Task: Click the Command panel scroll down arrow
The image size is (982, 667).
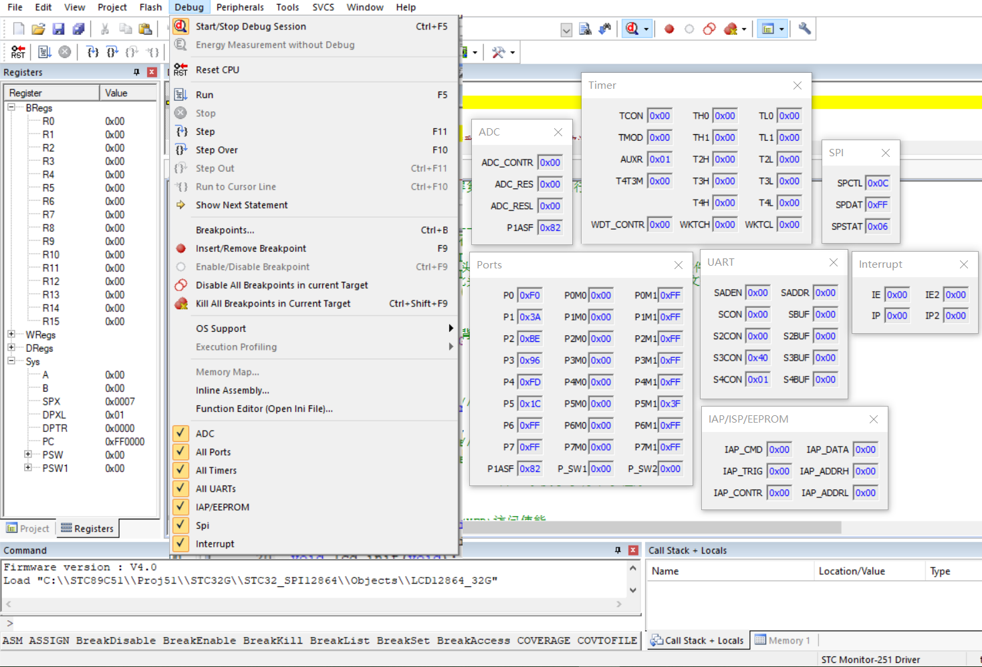Action: coord(633,590)
